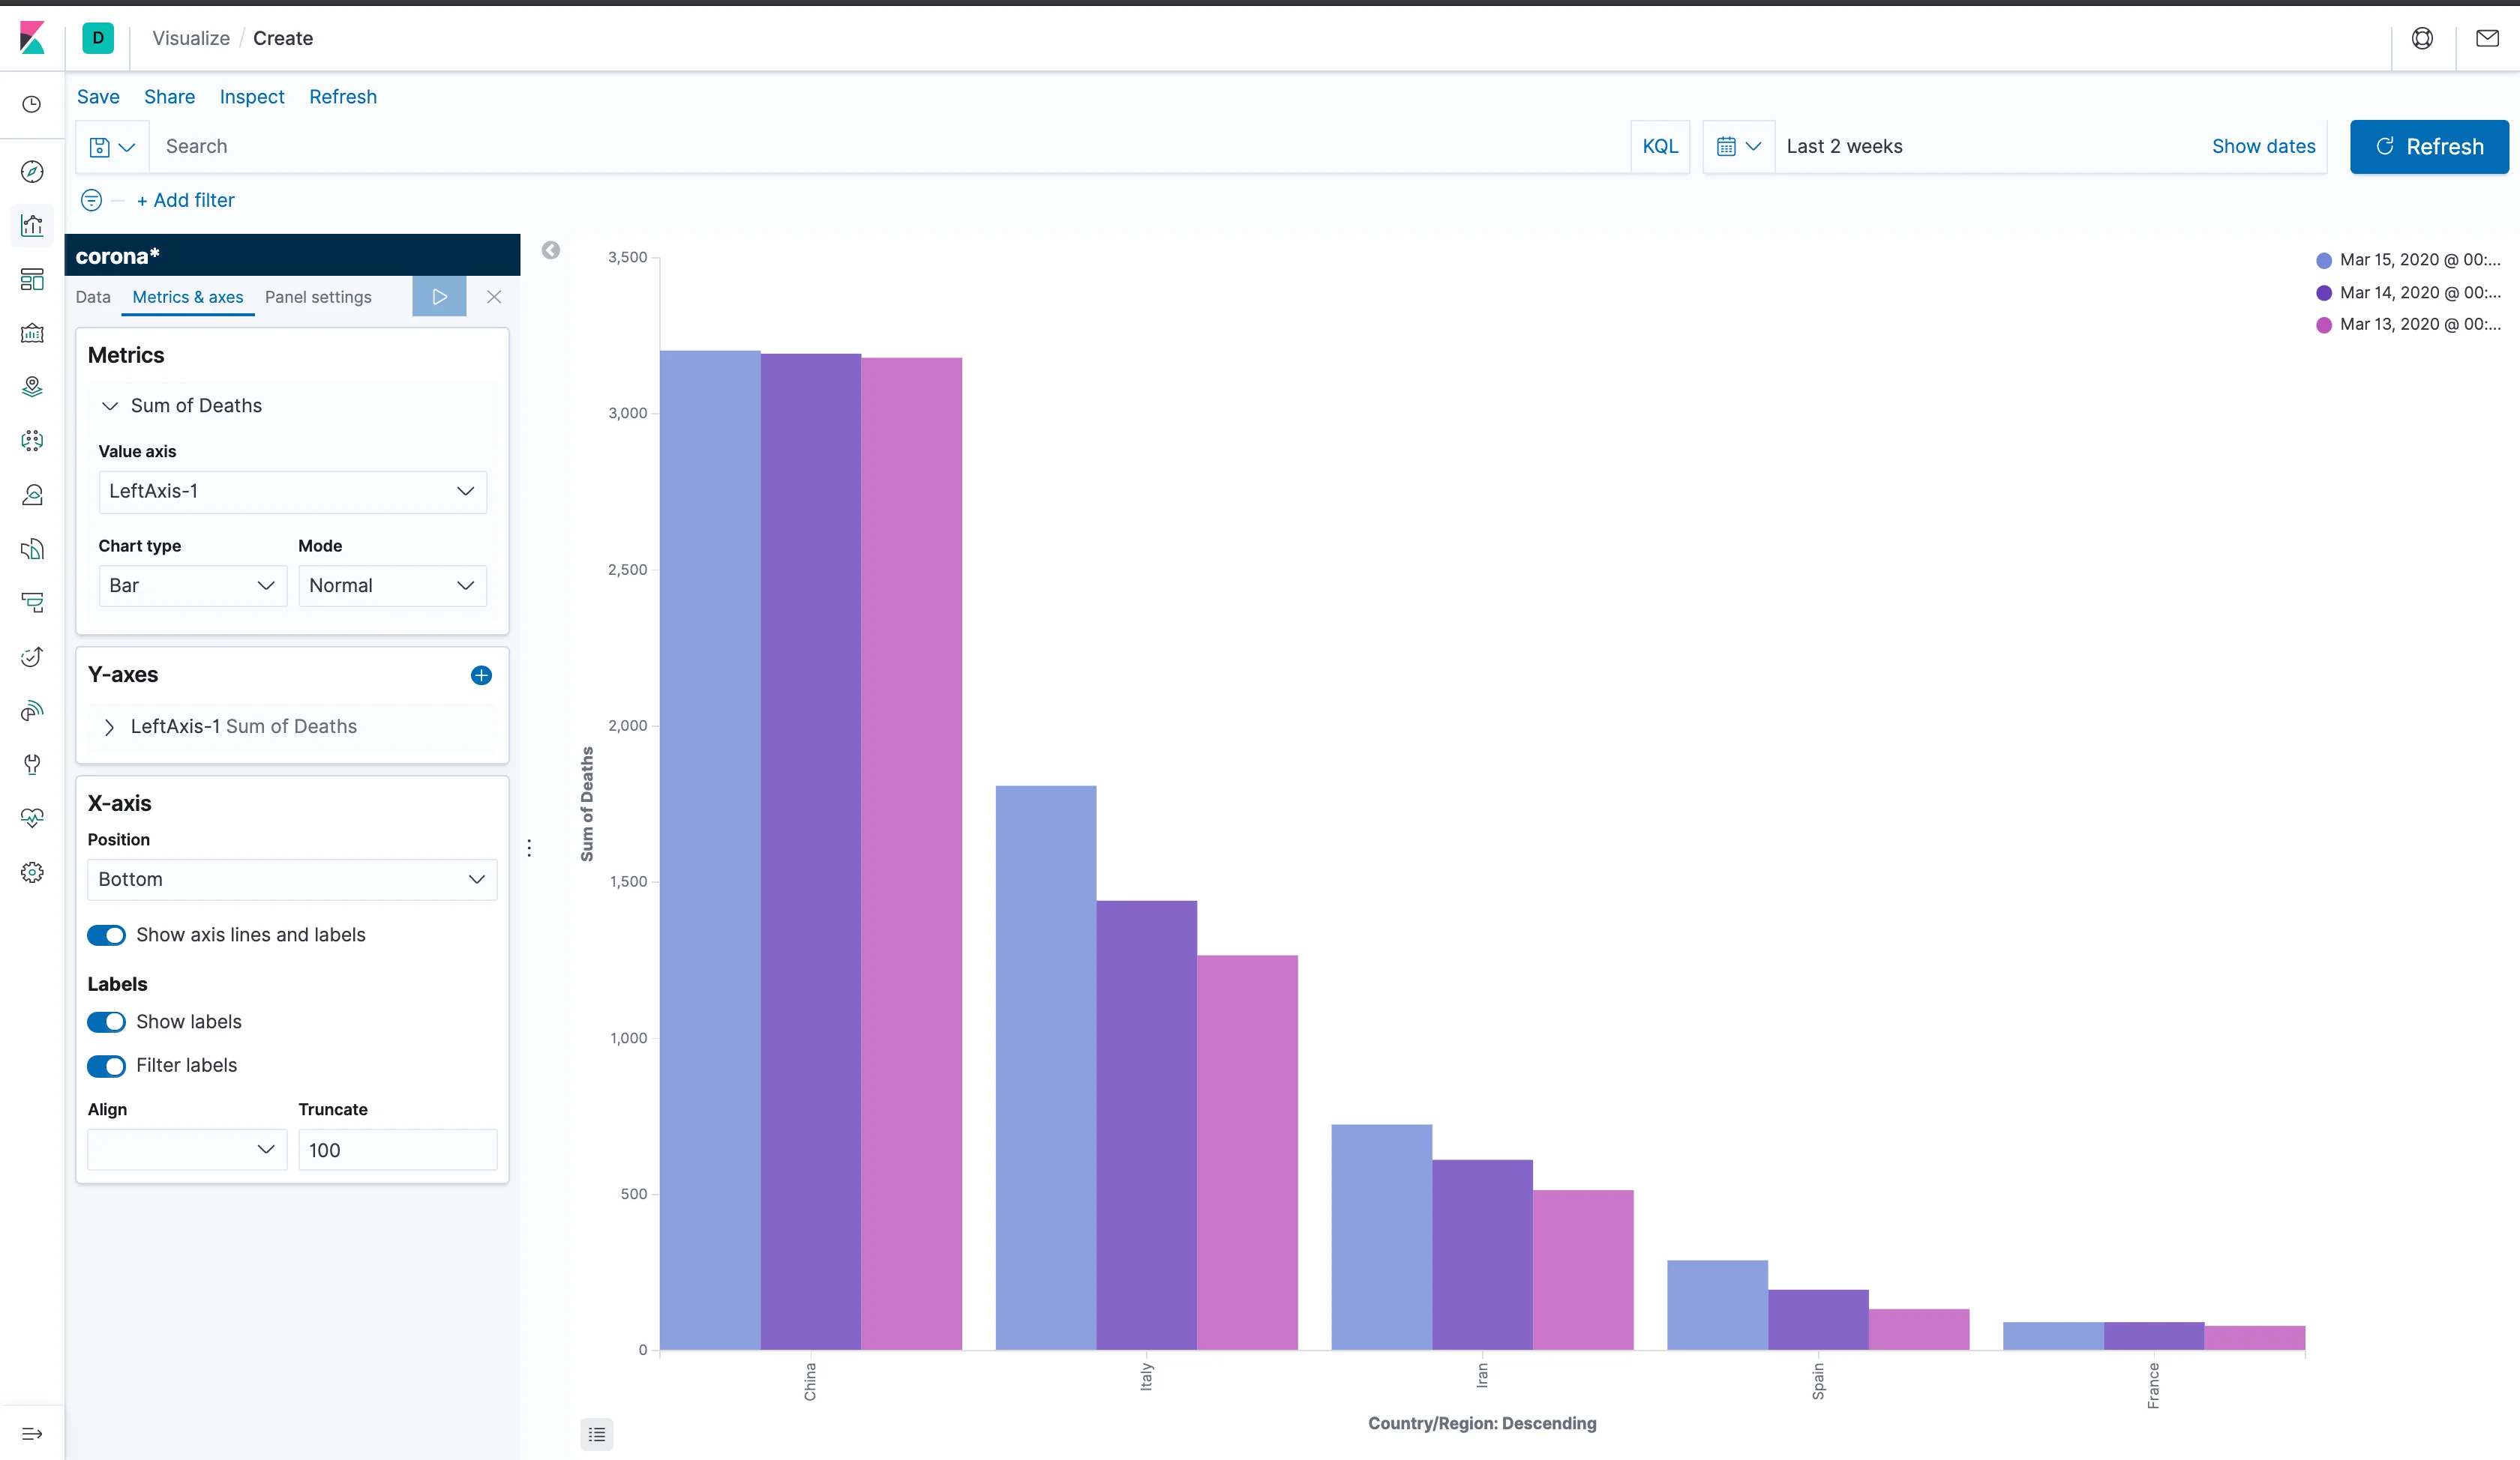Click the Add filter link
This screenshot has width=2520, height=1460.
tap(186, 201)
